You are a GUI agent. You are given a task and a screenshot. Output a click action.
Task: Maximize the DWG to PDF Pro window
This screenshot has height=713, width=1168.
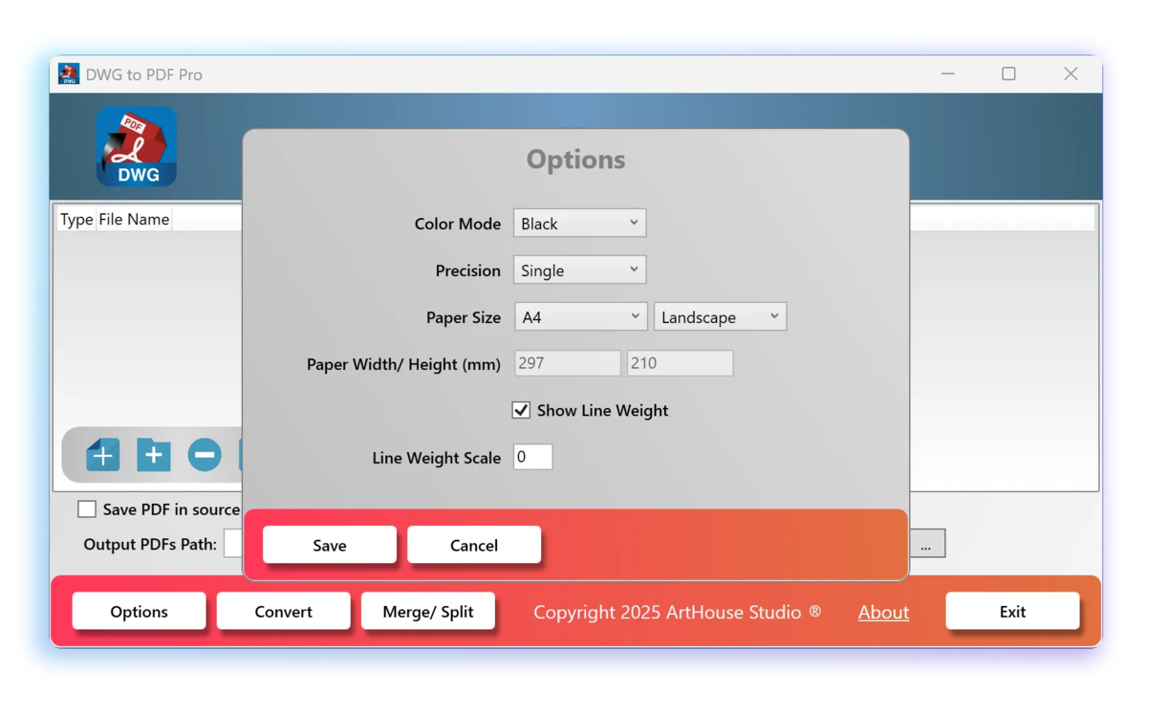point(1008,74)
